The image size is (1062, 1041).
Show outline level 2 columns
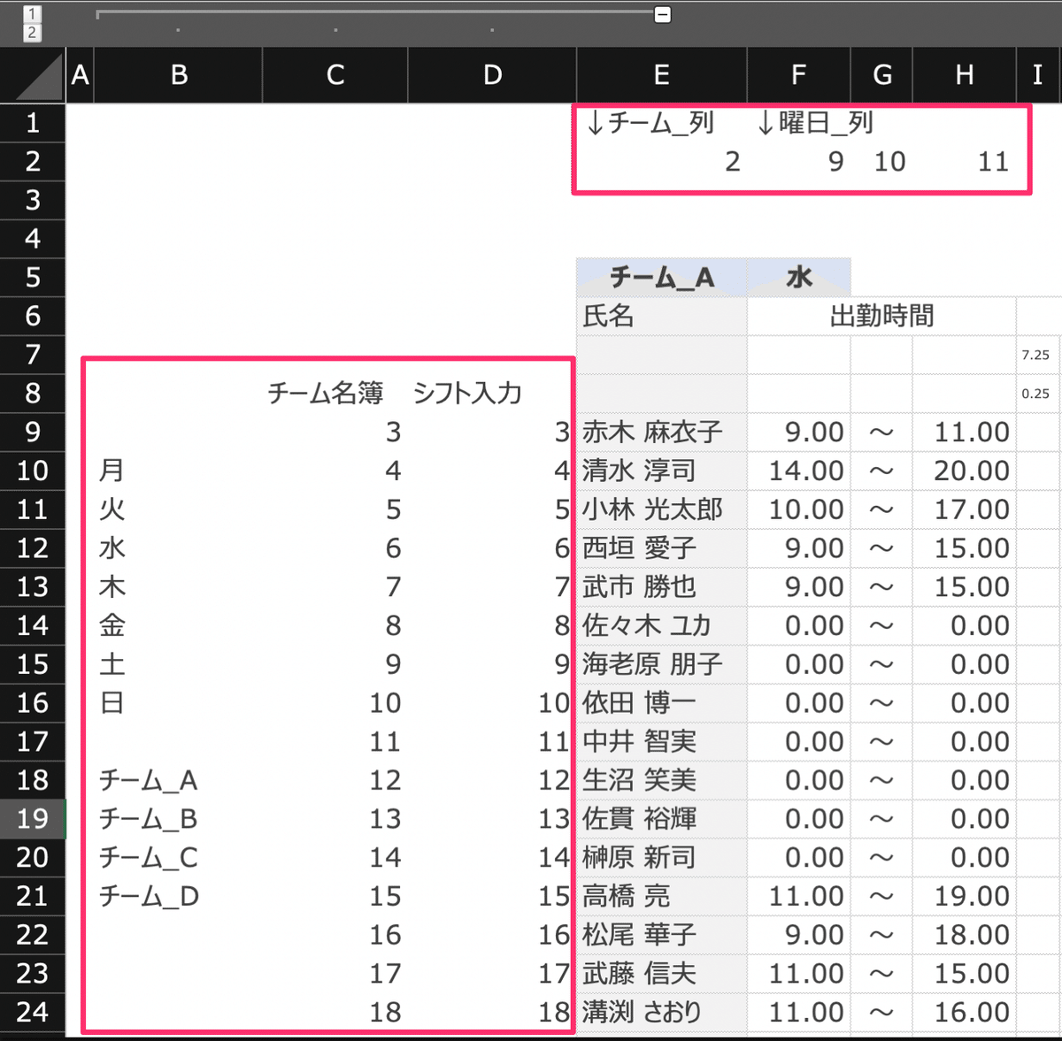[32, 33]
